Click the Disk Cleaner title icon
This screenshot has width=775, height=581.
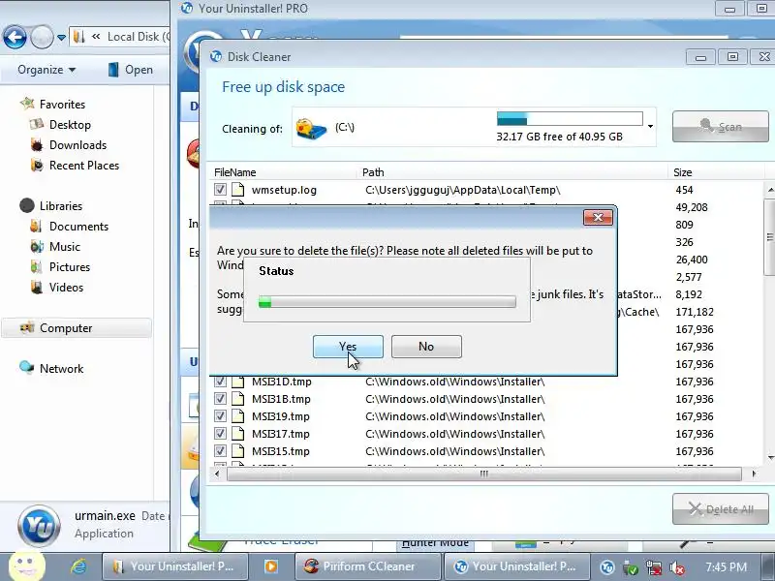[x=216, y=56]
